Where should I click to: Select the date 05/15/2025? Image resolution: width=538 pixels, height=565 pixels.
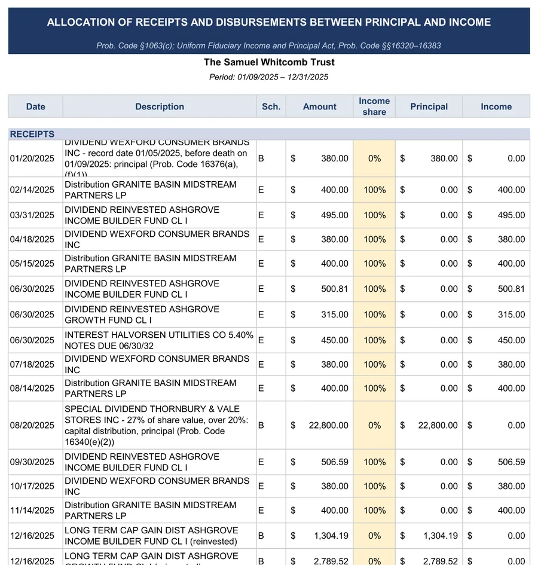pyautogui.click(x=32, y=264)
